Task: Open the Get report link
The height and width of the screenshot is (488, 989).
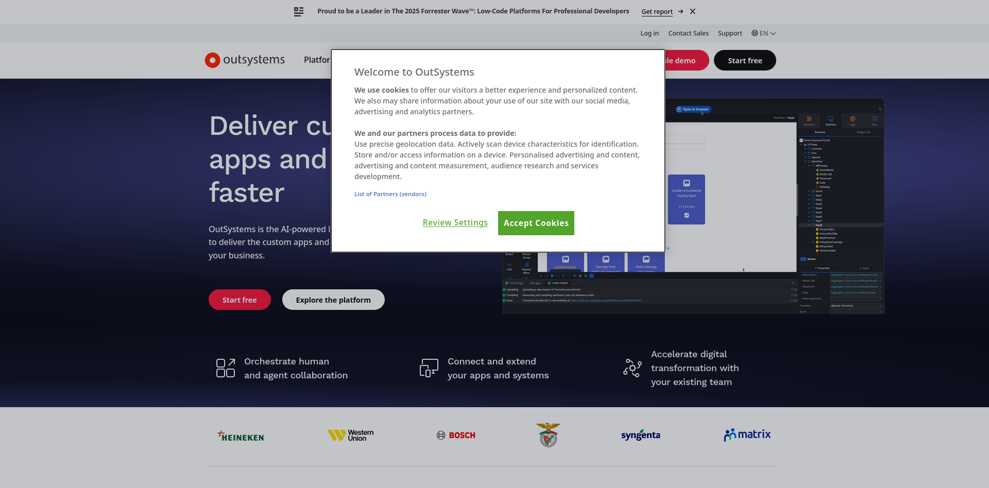Action: point(657,11)
